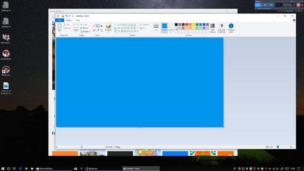The width and height of the screenshot is (304, 171).
Task: Open the Customize Quick Access Toolbar arrow
Action: coord(73,16)
